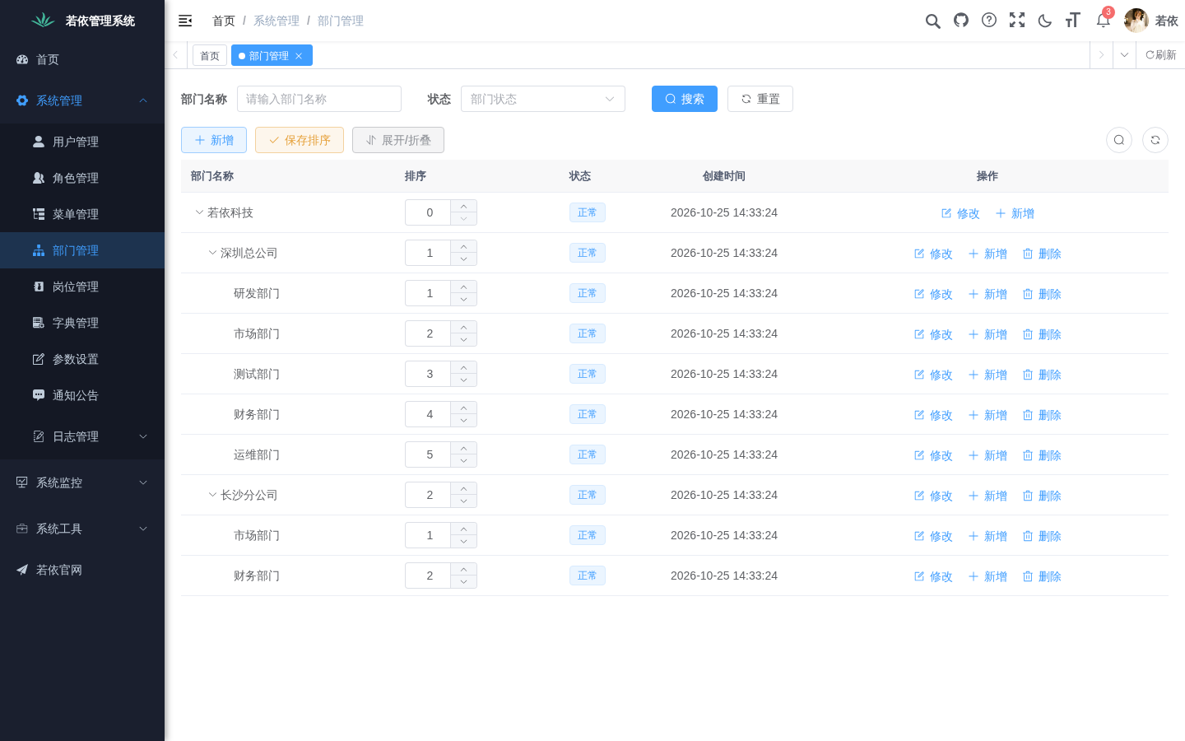This screenshot has height=741, width=1185.
Task: Expand the 系统监控 sidebar menu
Action: click(82, 482)
